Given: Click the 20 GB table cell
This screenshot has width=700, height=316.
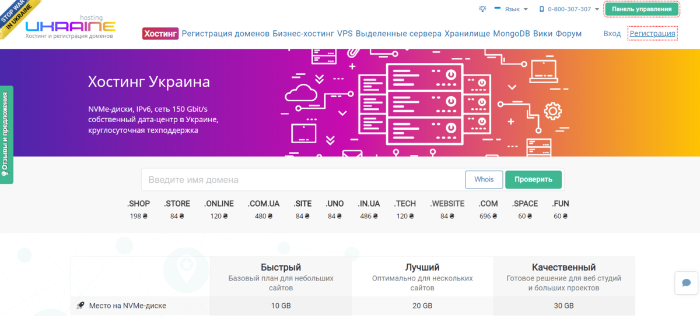Looking at the screenshot, I should point(422,306).
